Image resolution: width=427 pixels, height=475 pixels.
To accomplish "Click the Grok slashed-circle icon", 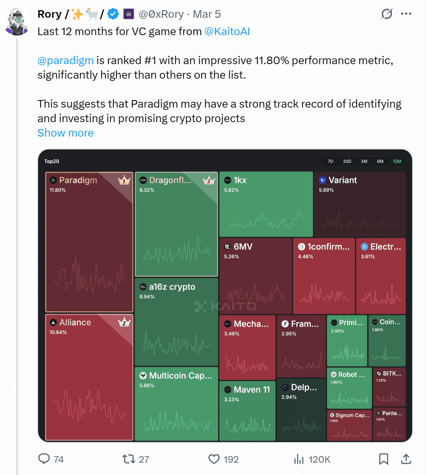I will coord(386,14).
